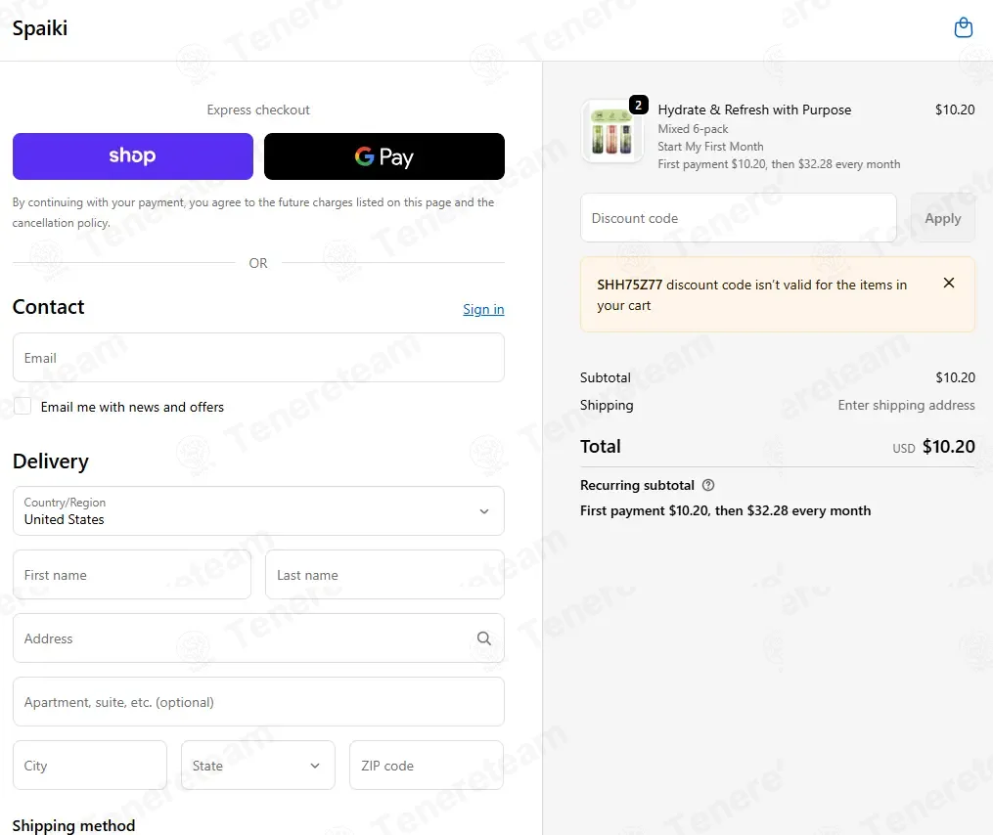Apply the discount code
Image resolution: width=993 pixels, height=835 pixels.
(942, 218)
